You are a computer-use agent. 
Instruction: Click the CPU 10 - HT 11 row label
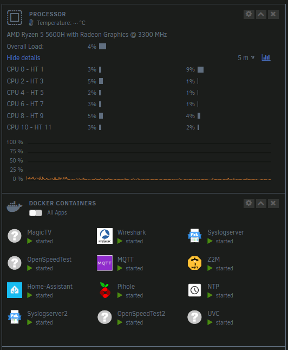(29, 127)
